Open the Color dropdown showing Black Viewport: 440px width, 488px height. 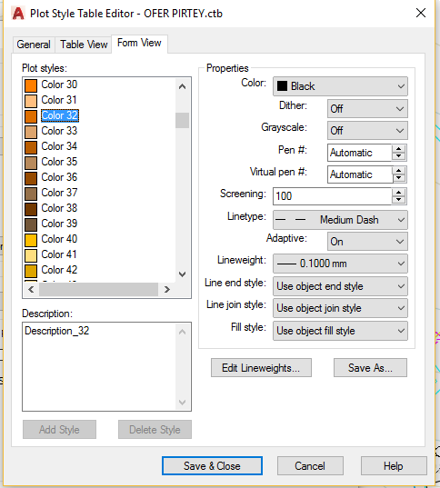click(x=340, y=86)
